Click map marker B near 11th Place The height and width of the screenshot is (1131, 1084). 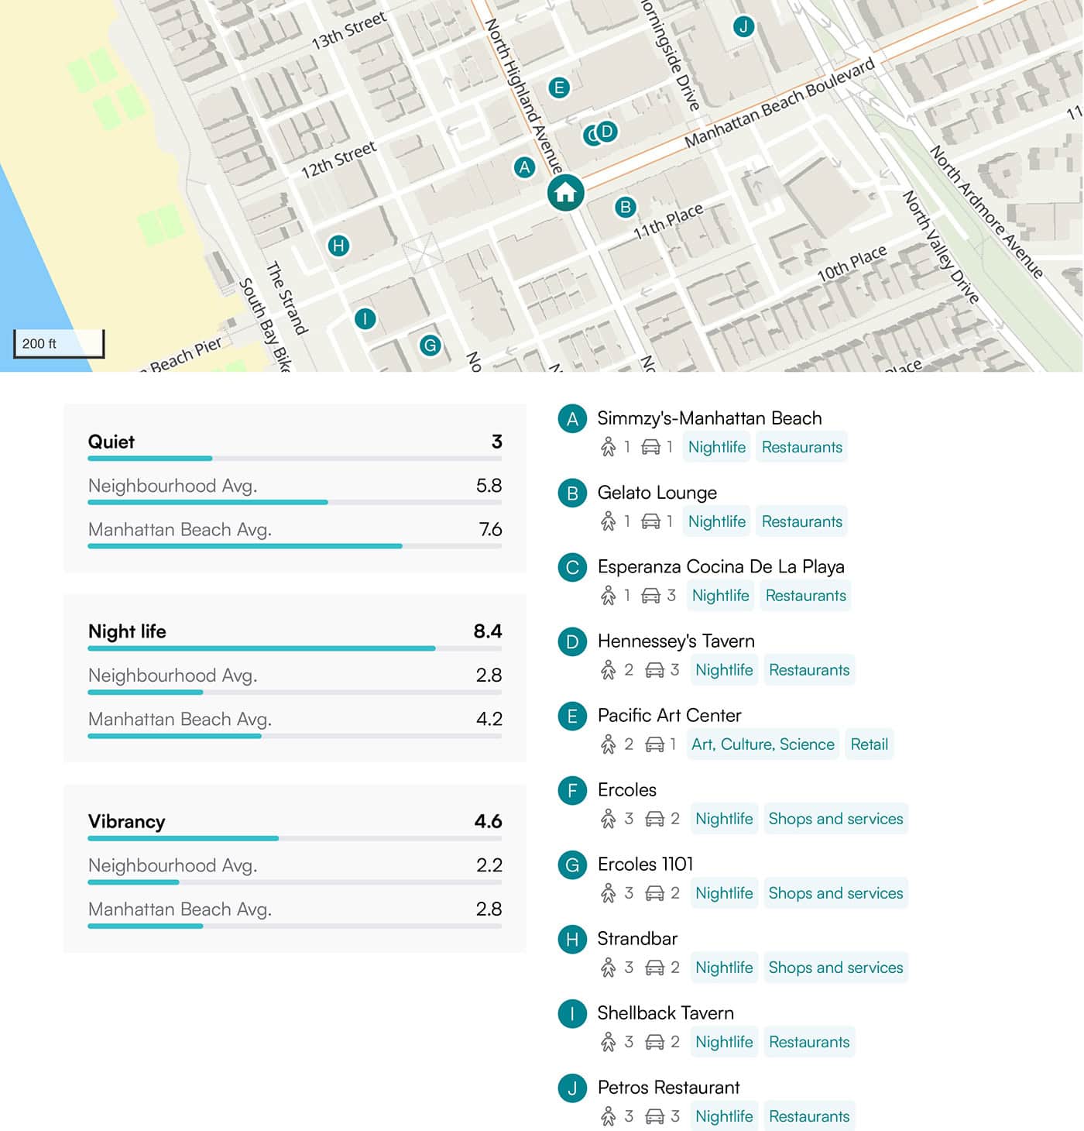click(x=625, y=208)
